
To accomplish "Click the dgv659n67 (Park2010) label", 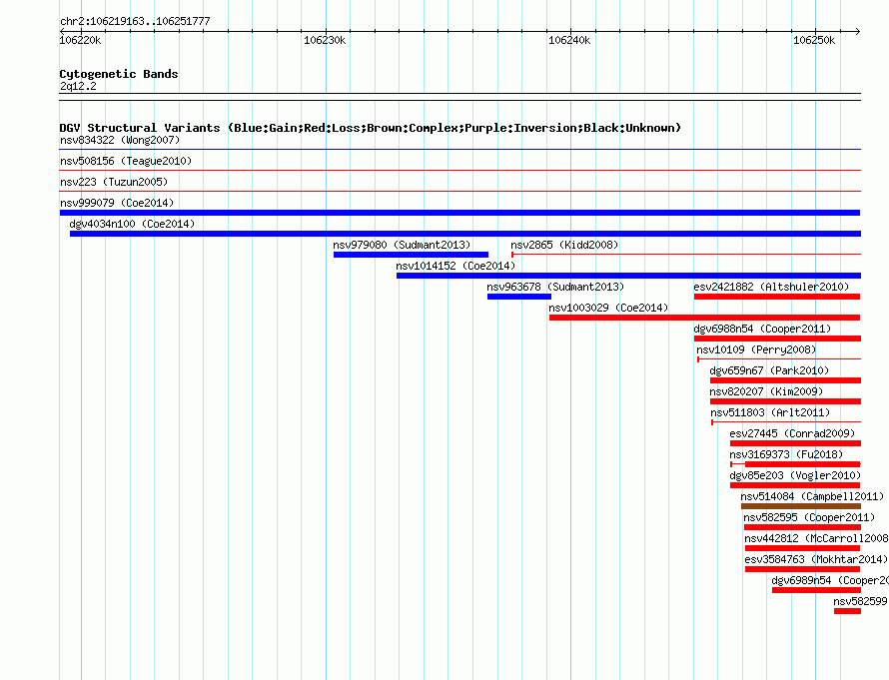I will pyautogui.click(x=769, y=370).
